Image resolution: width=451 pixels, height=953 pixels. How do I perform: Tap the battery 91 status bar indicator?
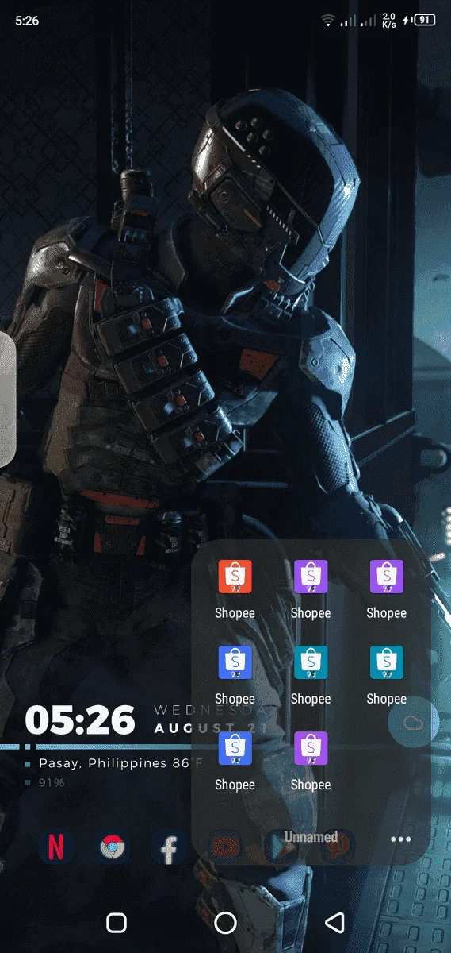(x=424, y=21)
